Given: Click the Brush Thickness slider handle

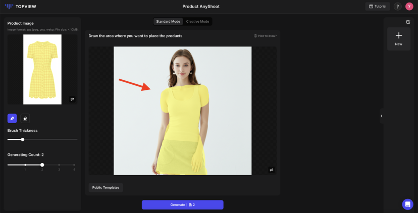Looking at the screenshot, I should [x=23, y=139].
